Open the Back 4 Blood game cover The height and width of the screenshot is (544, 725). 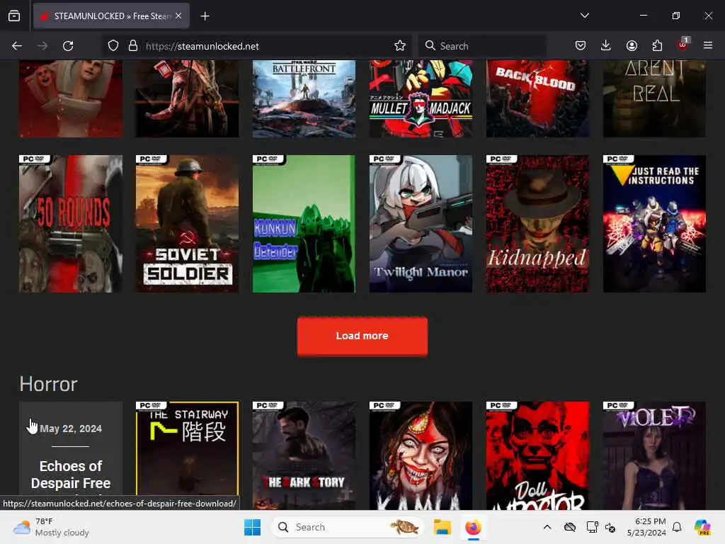pyautogui.click(x=538, y=98)
